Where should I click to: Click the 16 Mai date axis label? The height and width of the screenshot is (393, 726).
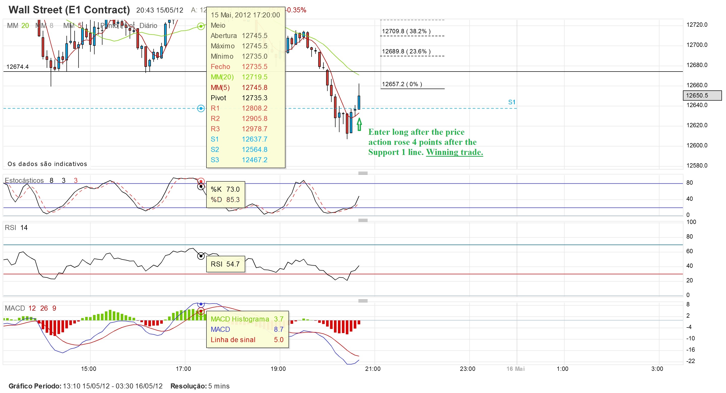[x=516, y=369]
